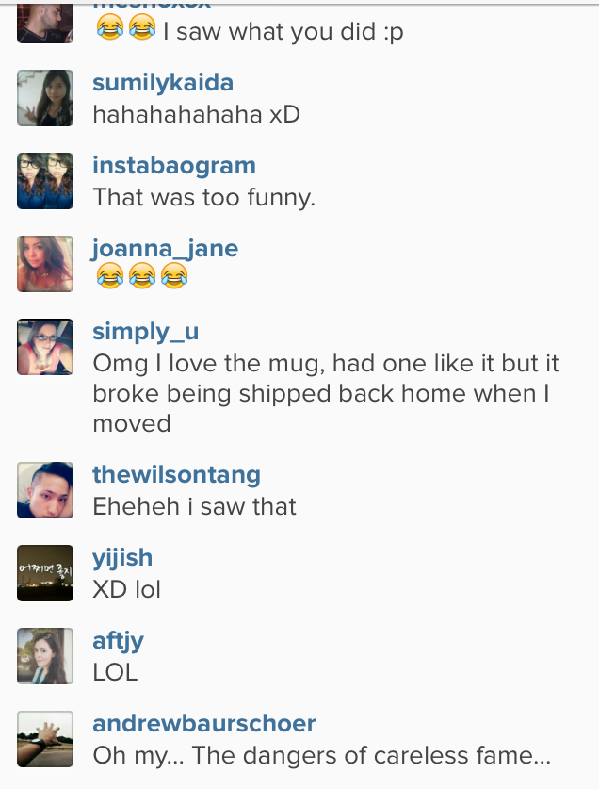Screen dimensions: 599x789
Task: Open instabaogram's avatar thumbnail
Action: pyautogui.click(x=45, y=181)
